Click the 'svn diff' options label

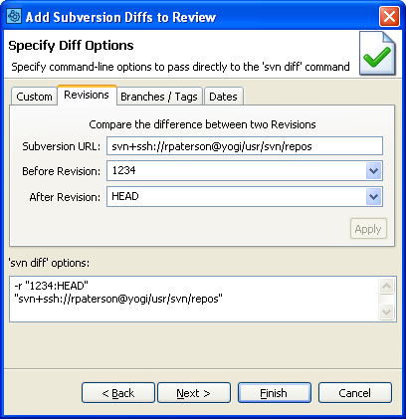[49, 263]
